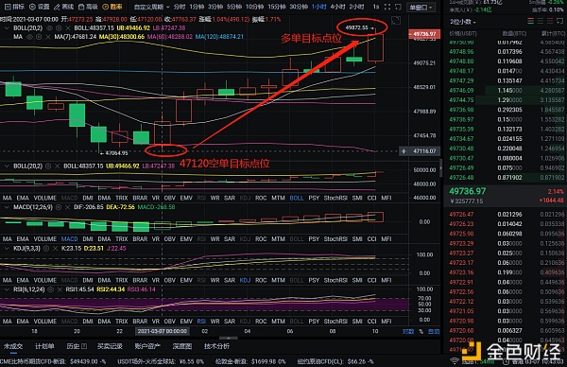Show sell-orders-only order book view

[x=550, y=22]
